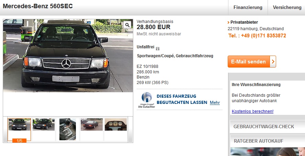Screen dimensions: 305x156
Task: Open the Versicherung tab
Action: (287, 8)
